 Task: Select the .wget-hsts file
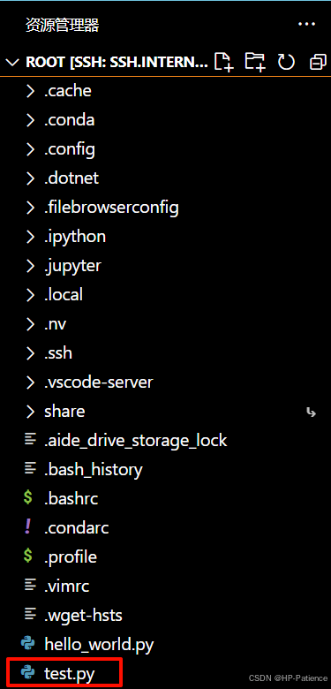pos(166,616)
